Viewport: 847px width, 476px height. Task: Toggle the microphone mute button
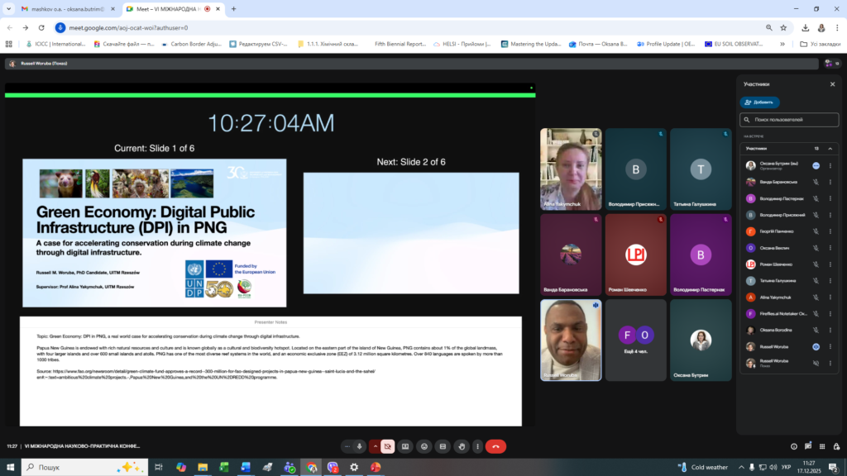[359, 446]
